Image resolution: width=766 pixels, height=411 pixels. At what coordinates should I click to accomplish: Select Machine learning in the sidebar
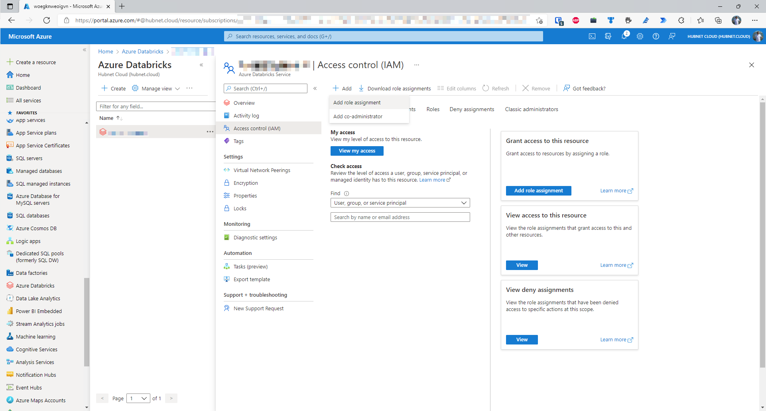[x=35, y=336]
